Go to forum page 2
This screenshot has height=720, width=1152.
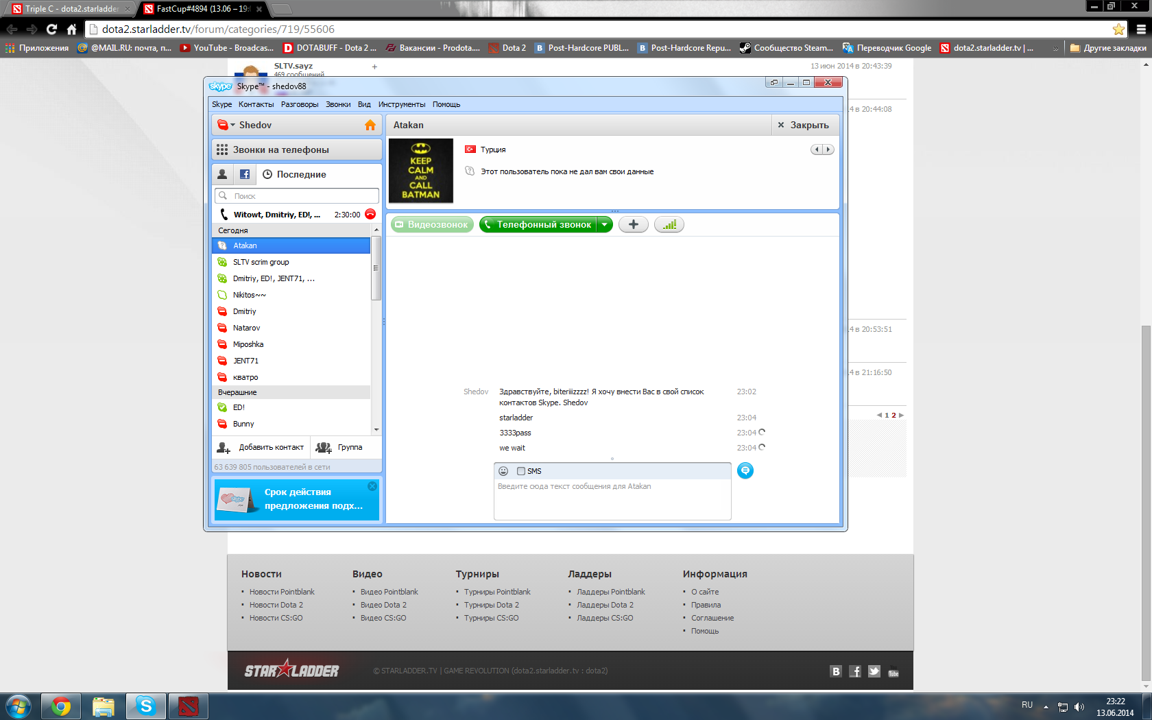pyautogui.click(x=893, y=416)
